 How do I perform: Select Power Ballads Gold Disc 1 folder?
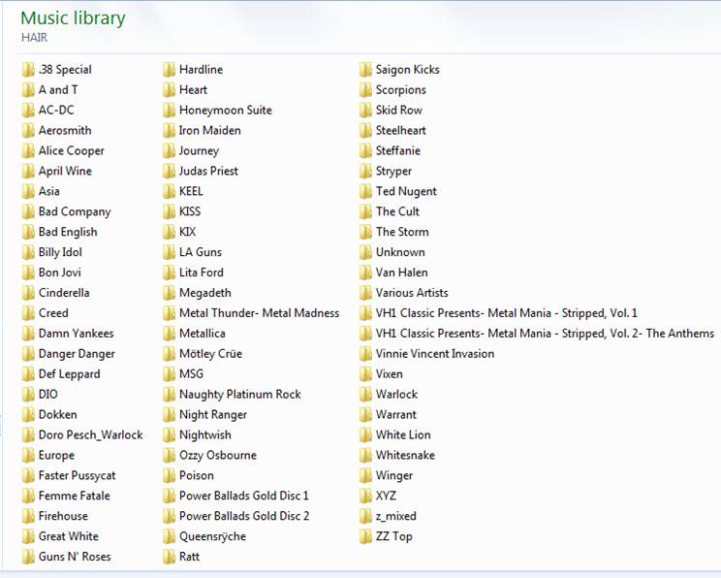click(x=243, y=496)
